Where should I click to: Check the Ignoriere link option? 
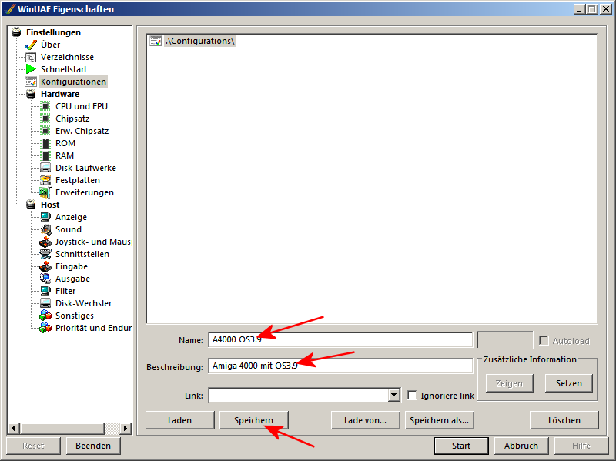[413, 395]
